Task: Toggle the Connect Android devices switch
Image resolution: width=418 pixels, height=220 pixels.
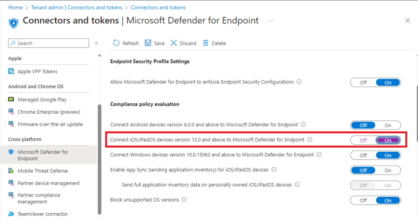Action: [x=375, y=125]
